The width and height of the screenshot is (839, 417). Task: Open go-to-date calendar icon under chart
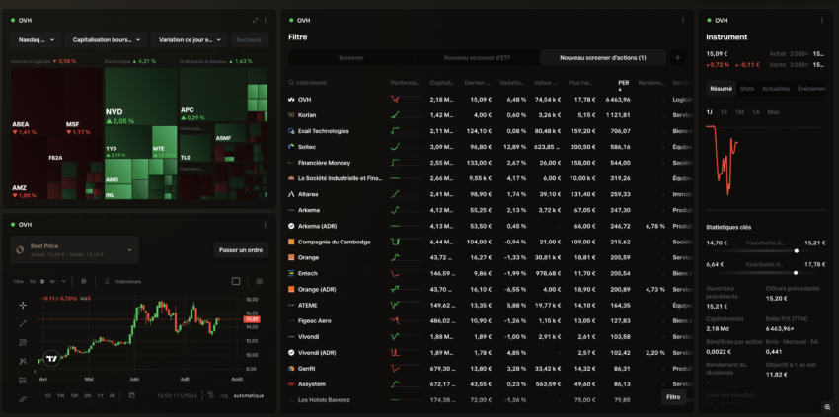132,395
